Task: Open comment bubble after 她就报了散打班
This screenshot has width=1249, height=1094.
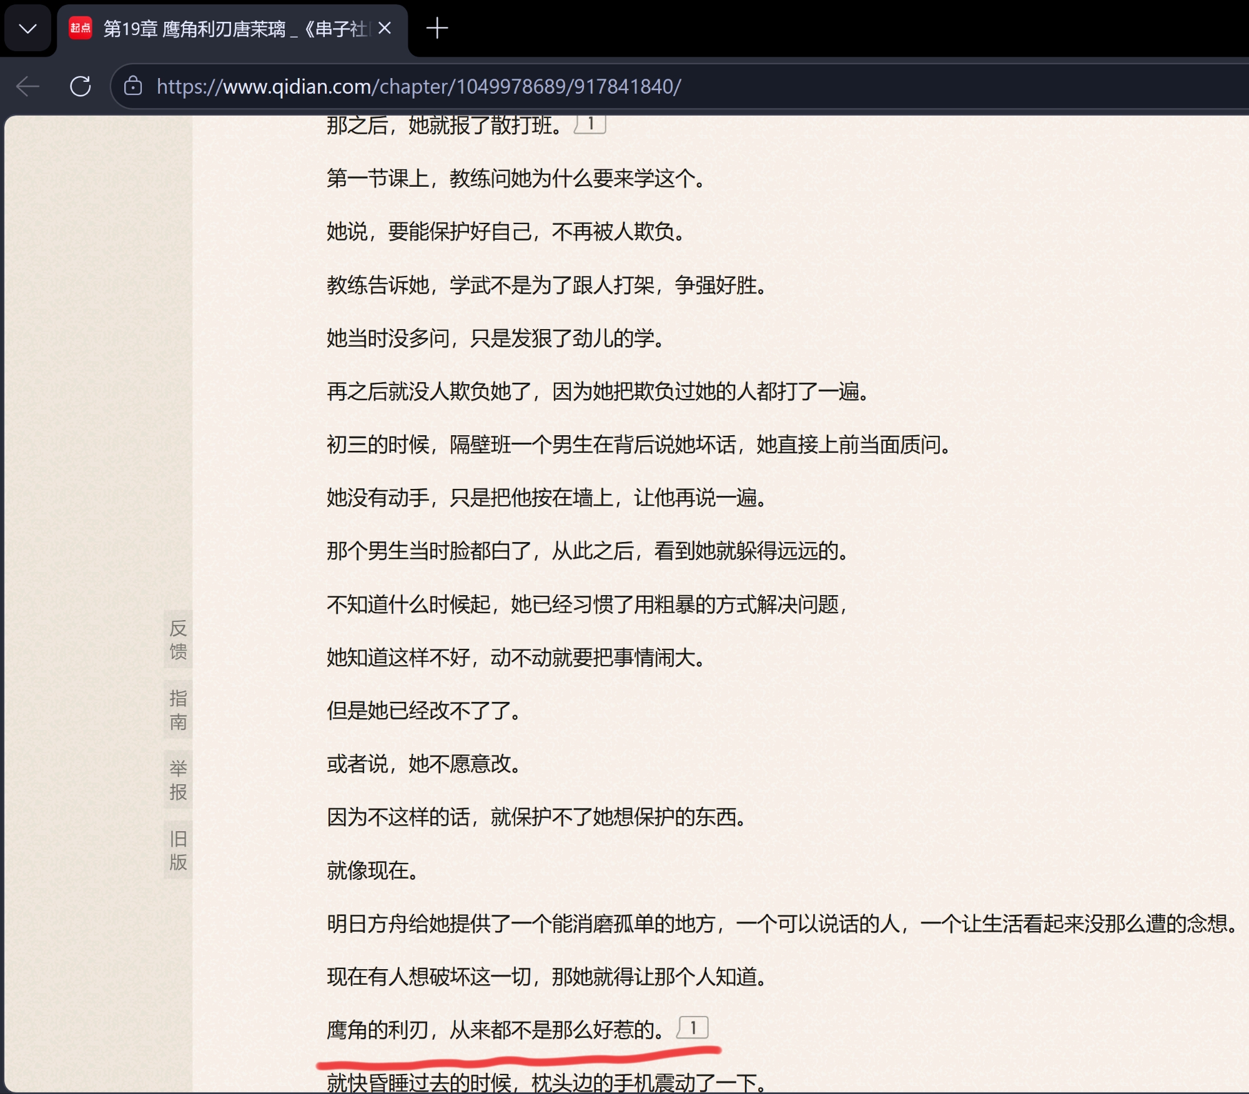Action: coord(590,124)
